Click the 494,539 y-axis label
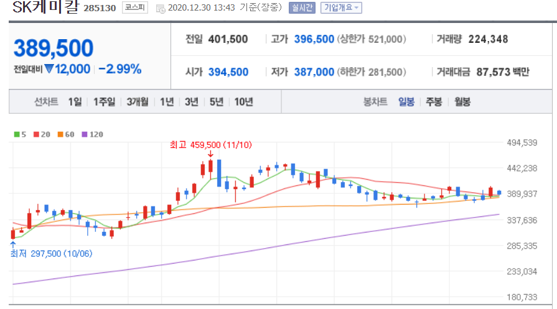 tap(522, 142)
